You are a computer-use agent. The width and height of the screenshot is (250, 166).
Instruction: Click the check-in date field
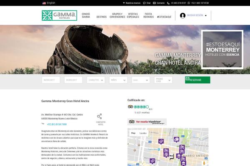click(x=51, y=80)
